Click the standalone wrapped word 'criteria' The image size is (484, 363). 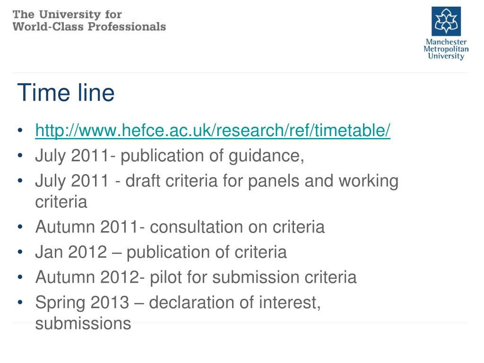(x=61, y=202)
